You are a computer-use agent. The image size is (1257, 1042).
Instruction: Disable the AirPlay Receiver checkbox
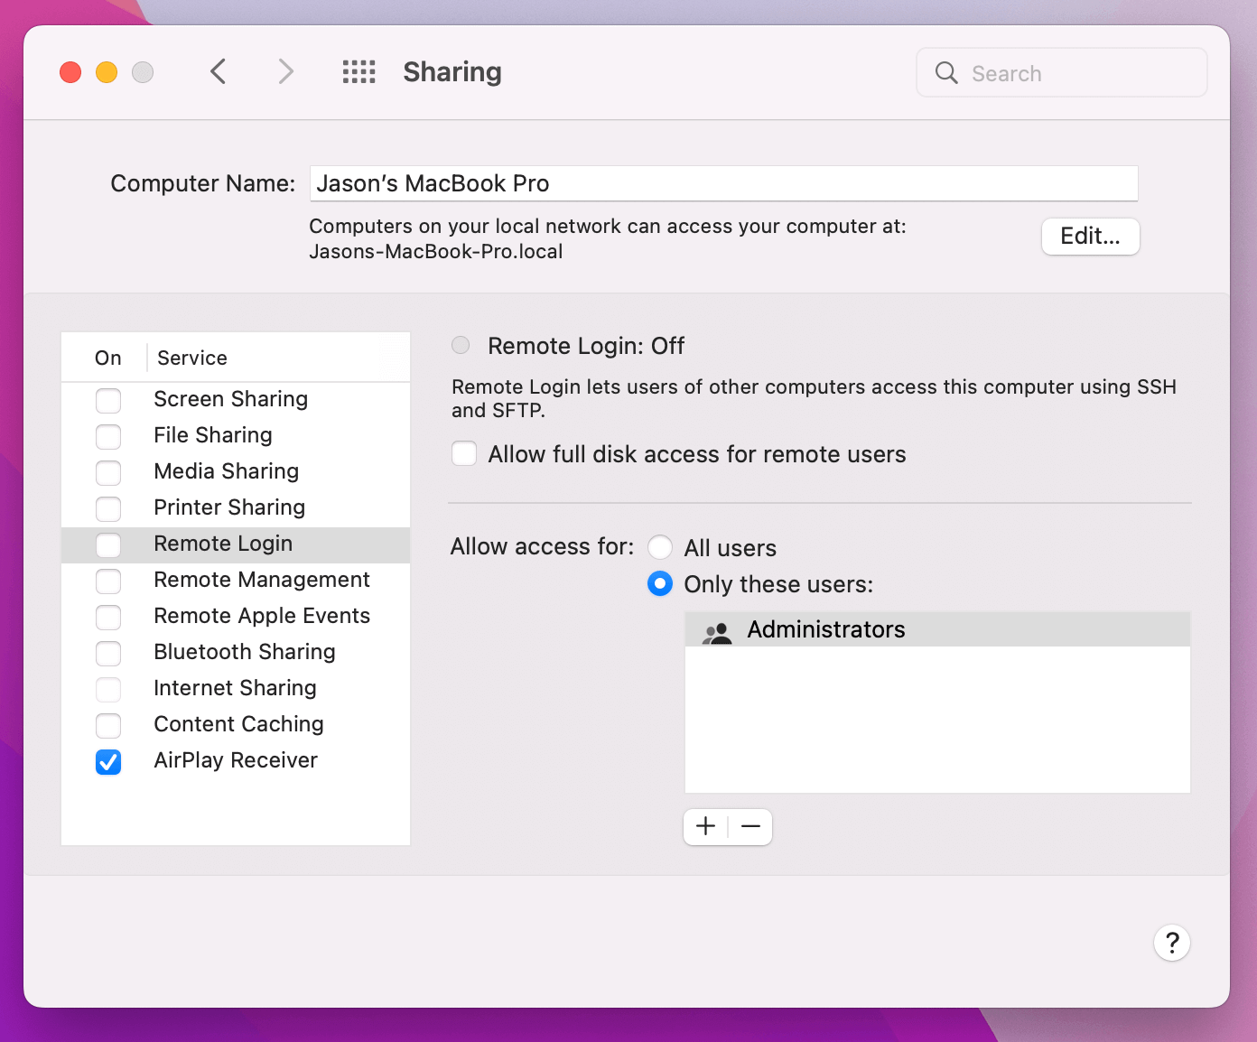[x=108, y=761]
